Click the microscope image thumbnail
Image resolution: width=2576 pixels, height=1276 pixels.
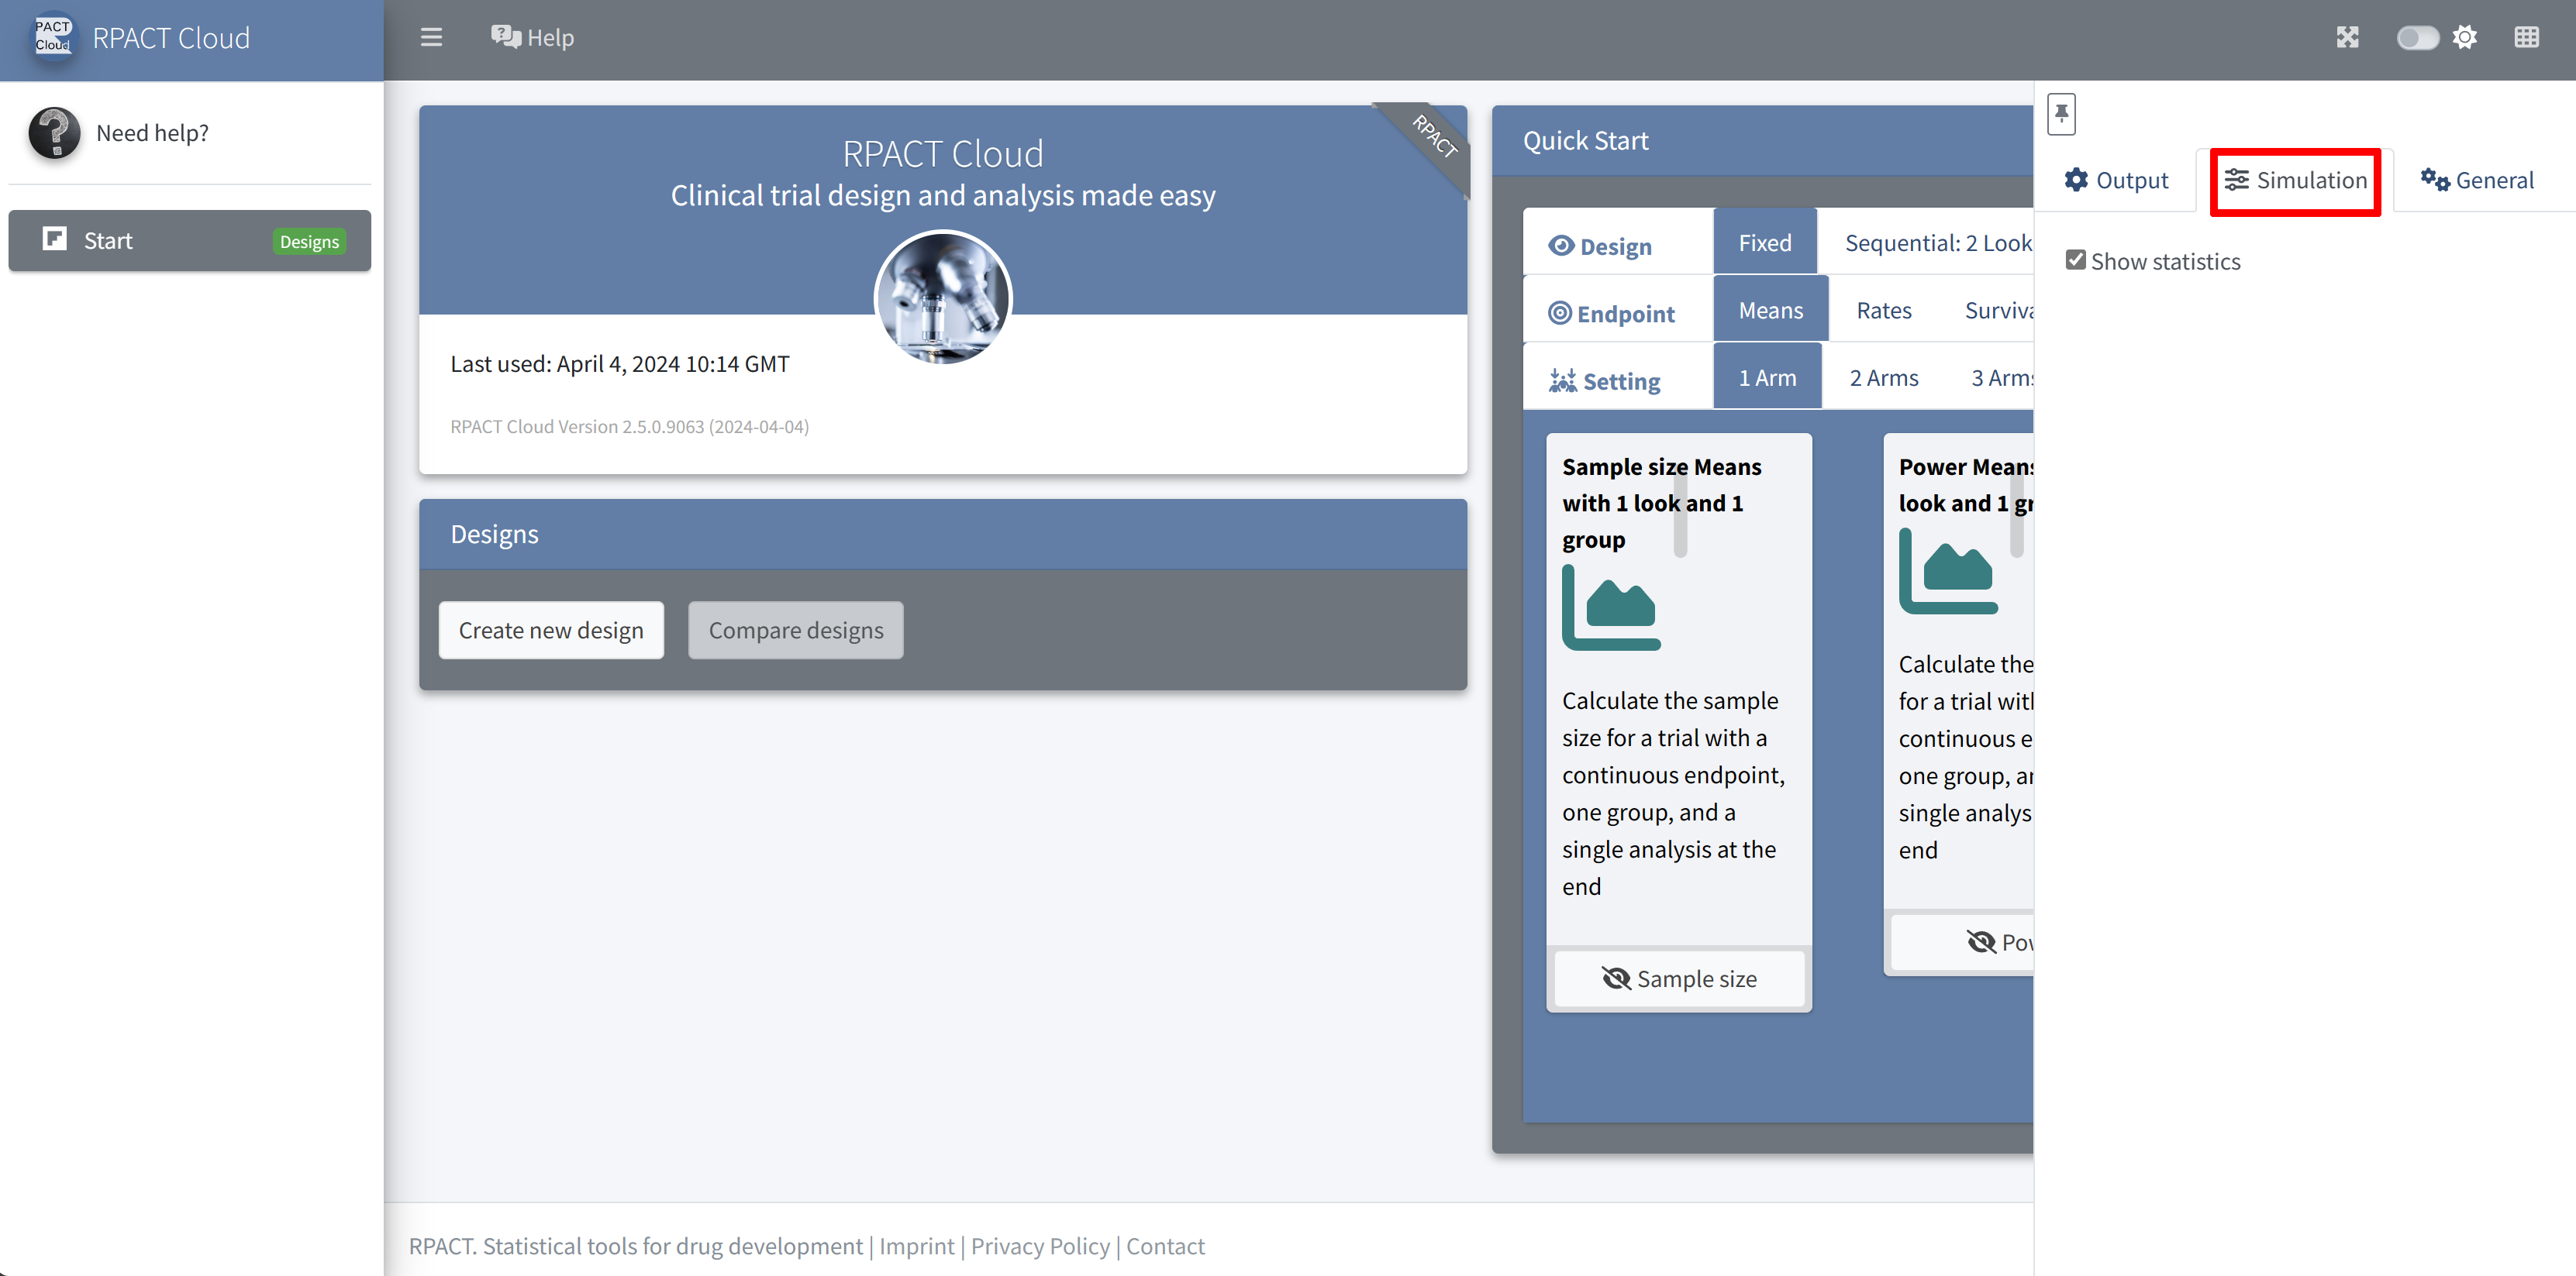point(942,298)
